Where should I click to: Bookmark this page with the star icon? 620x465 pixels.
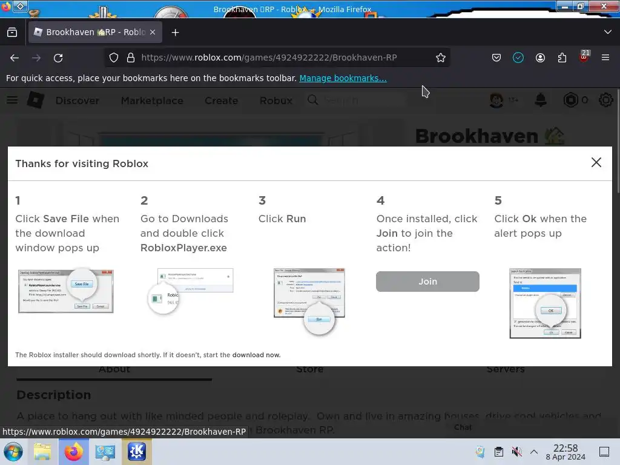point(441,58)
